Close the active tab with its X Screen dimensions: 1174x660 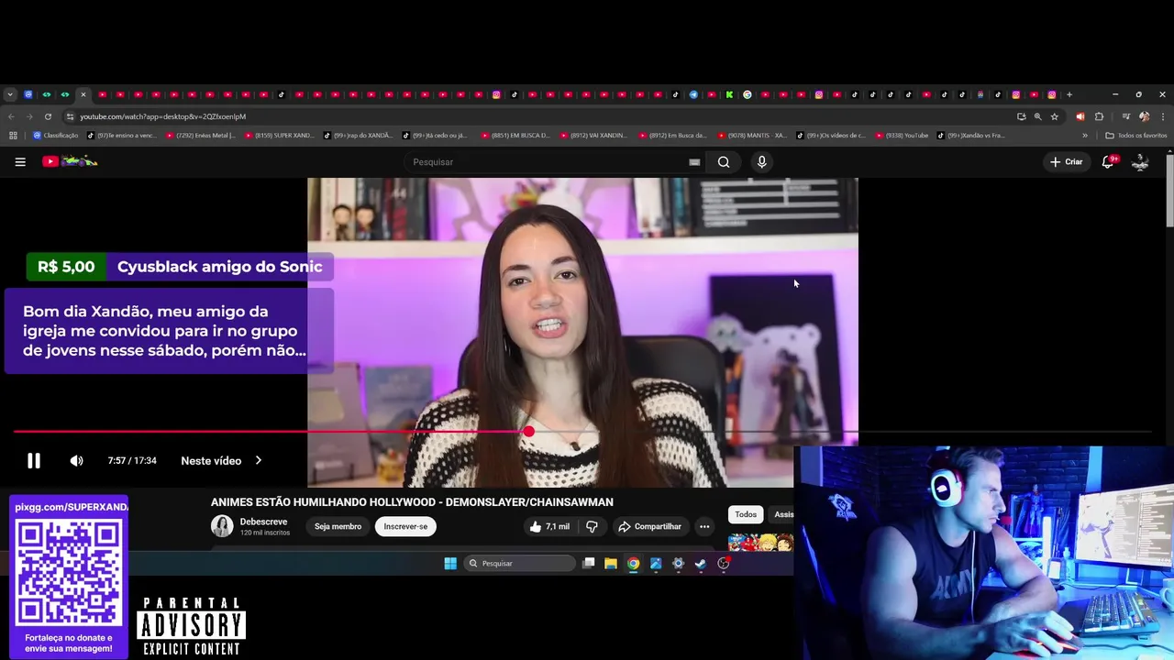tap(83, 94)
